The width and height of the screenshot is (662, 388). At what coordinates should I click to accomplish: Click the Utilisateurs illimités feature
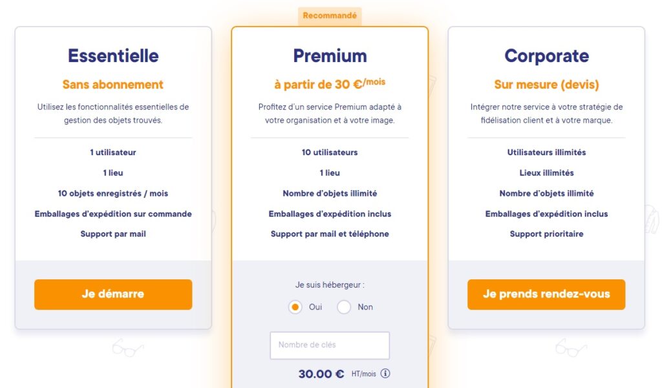pos(546,153)
